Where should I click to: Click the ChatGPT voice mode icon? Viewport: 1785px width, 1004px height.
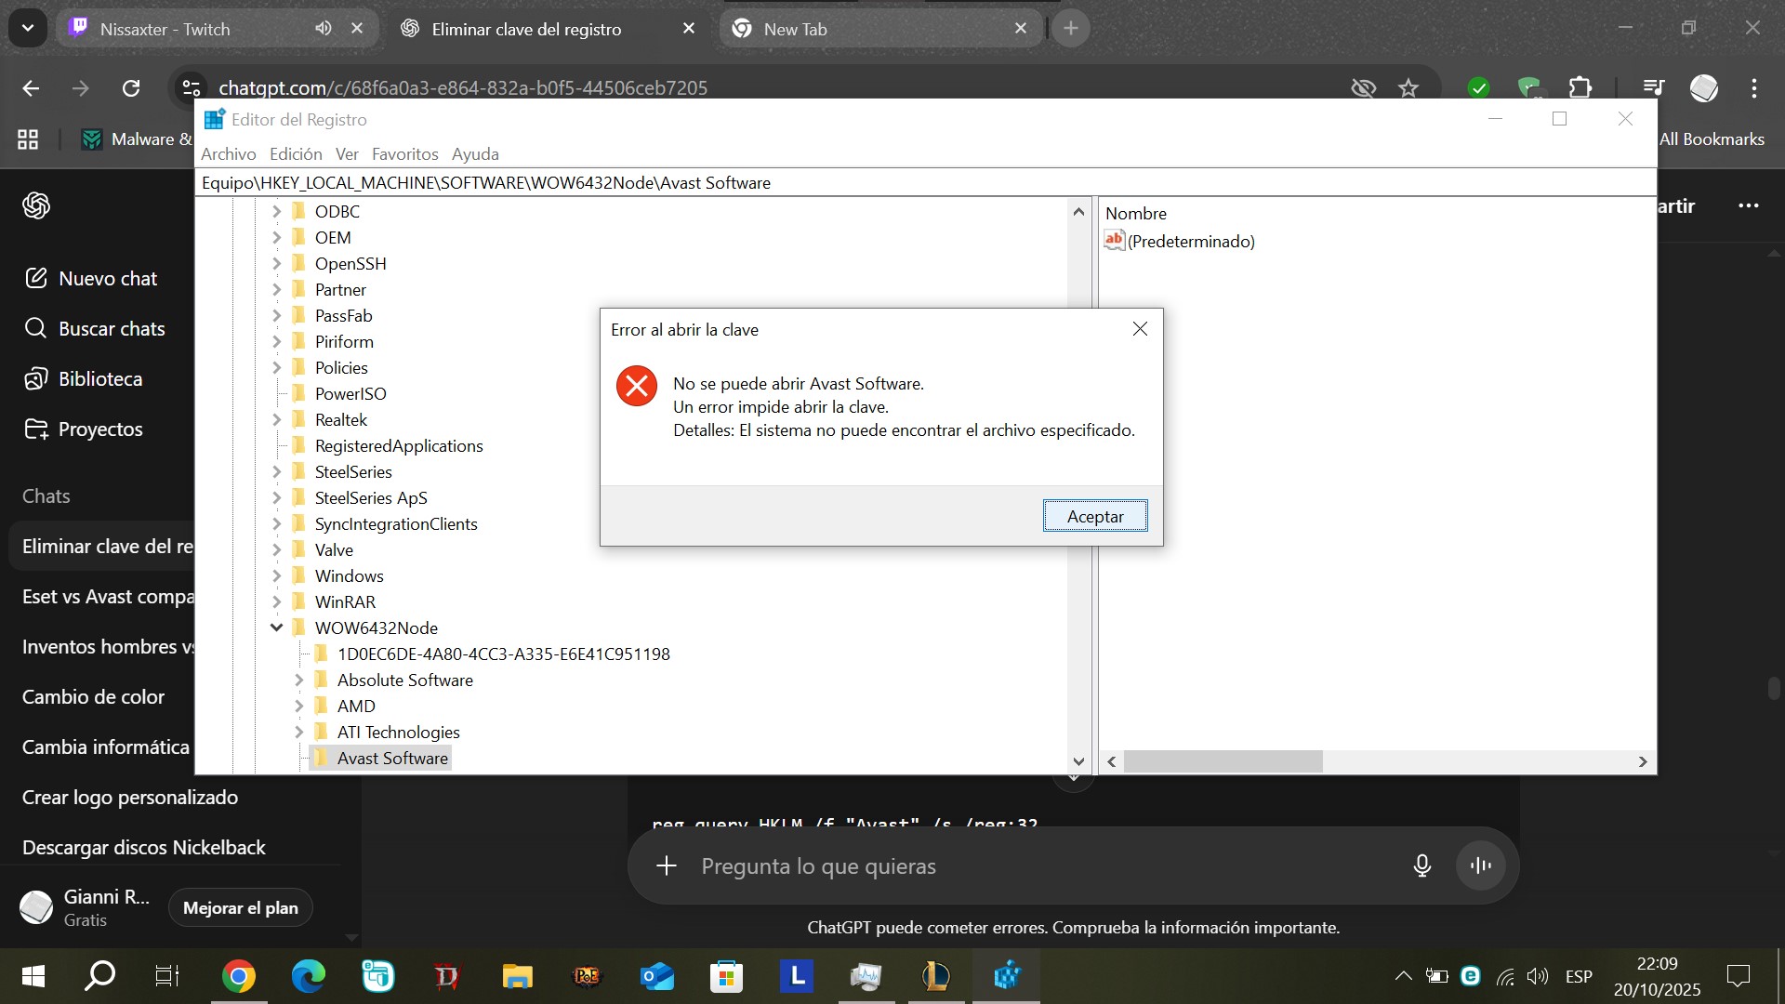click(1480, 865)
